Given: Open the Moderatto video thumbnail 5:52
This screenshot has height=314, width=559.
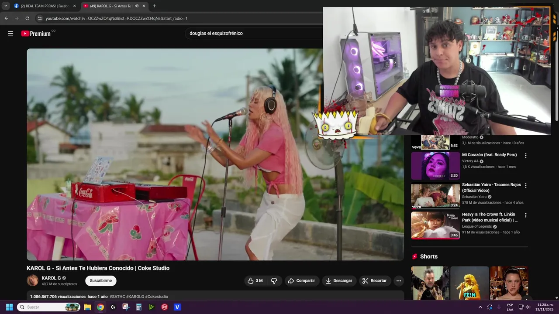Looking at the screenshot, I should click(435, 143).
